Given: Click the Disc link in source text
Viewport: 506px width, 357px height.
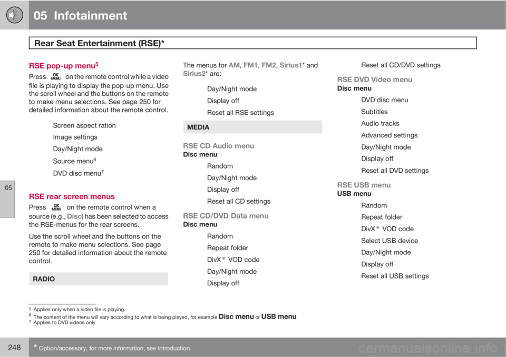Looking at the screenshot, I should point(74,216).
